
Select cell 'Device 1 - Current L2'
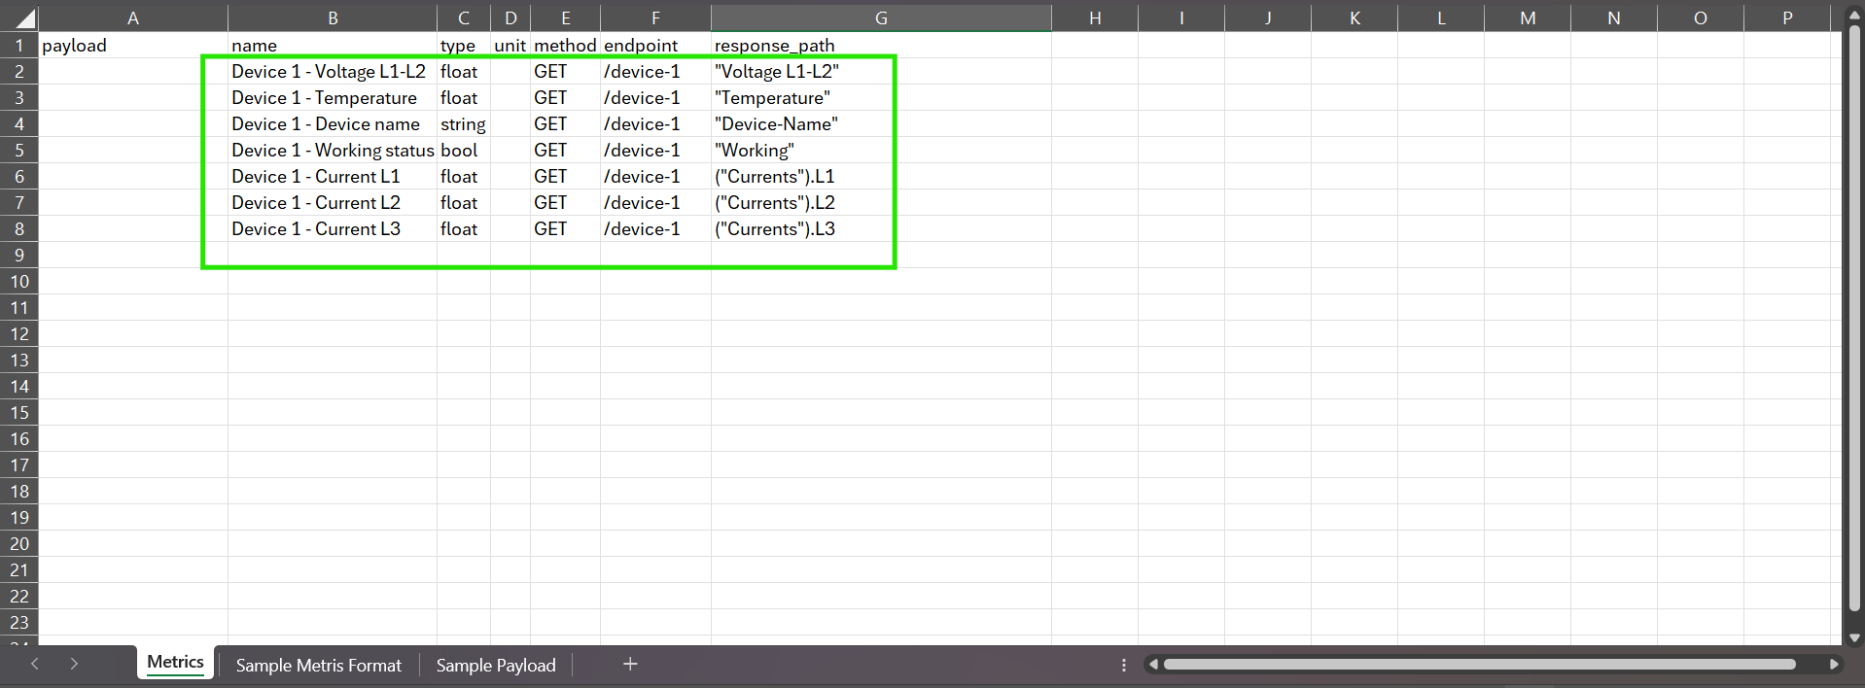coord(333,202)
